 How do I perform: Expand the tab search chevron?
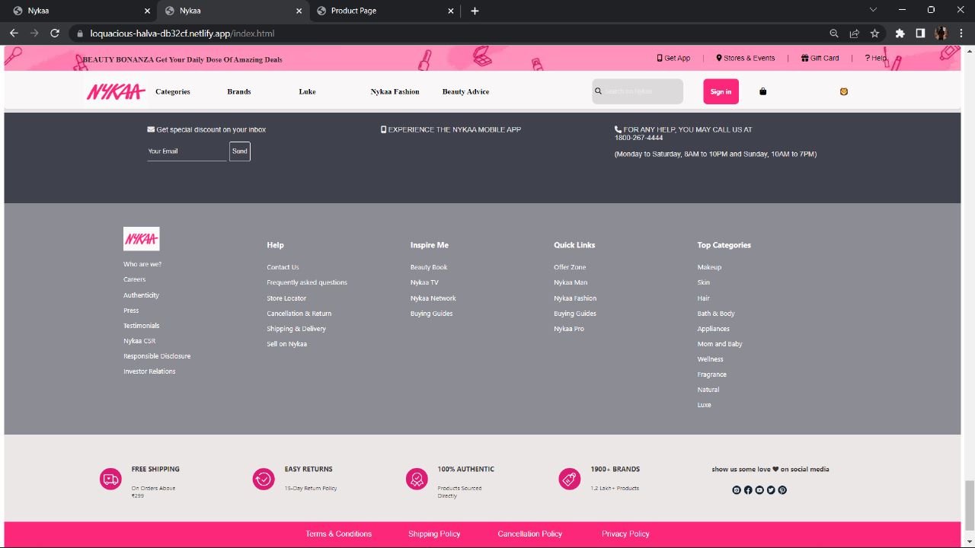tap(873, 10)
